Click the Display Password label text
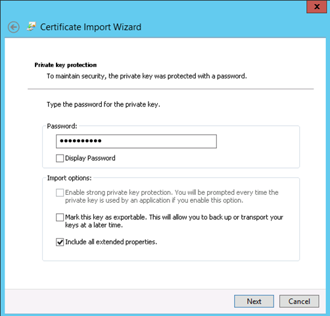 tap(90, 158)
